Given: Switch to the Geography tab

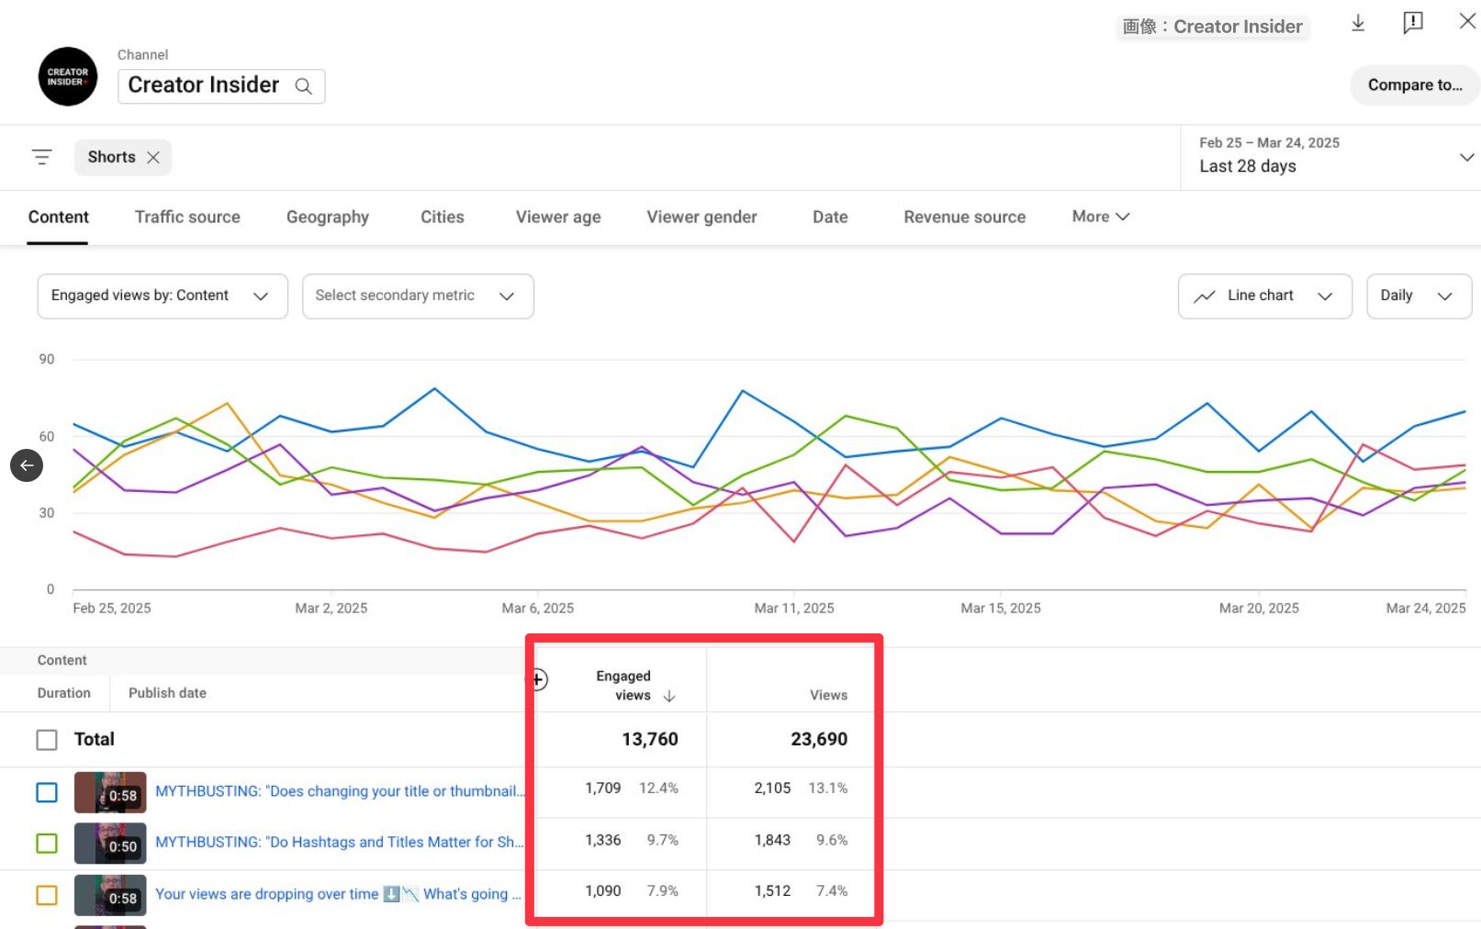Looking at the screenshot, I should point(328,218).
